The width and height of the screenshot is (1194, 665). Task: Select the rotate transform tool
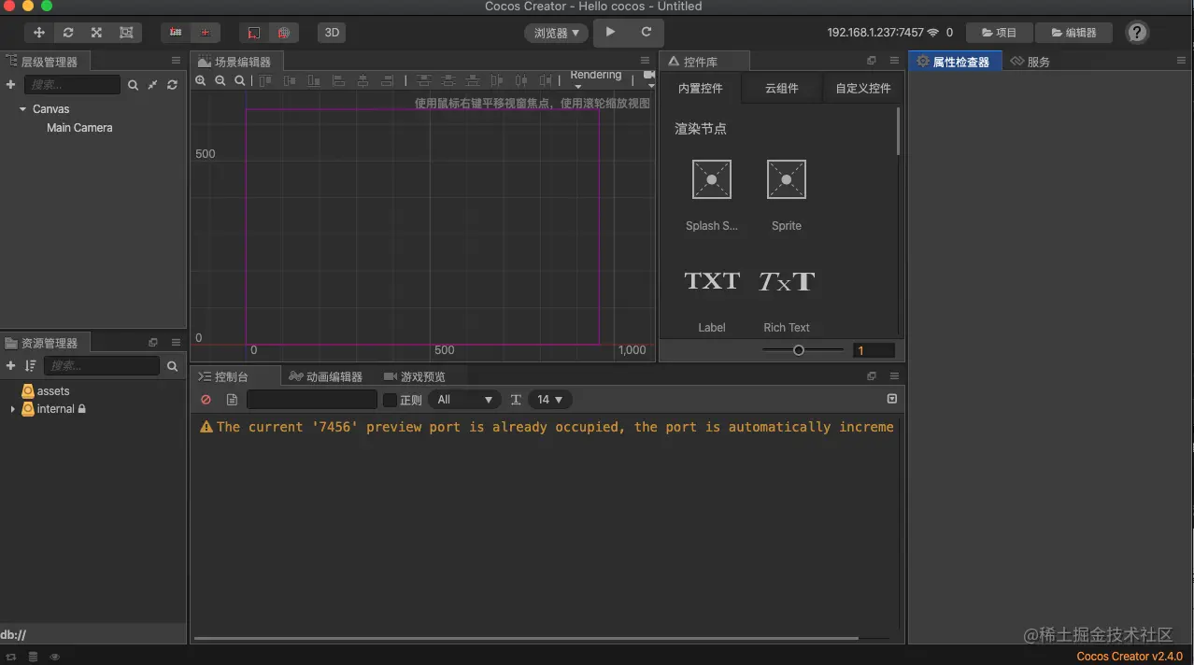(x=68, y=33)
